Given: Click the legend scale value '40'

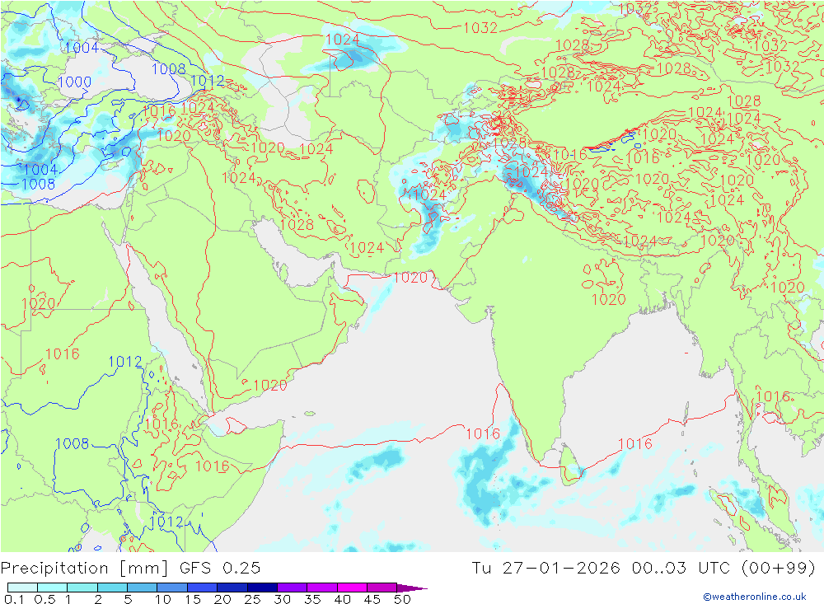Looking at the screenshot, I should [x=342, y=599].
